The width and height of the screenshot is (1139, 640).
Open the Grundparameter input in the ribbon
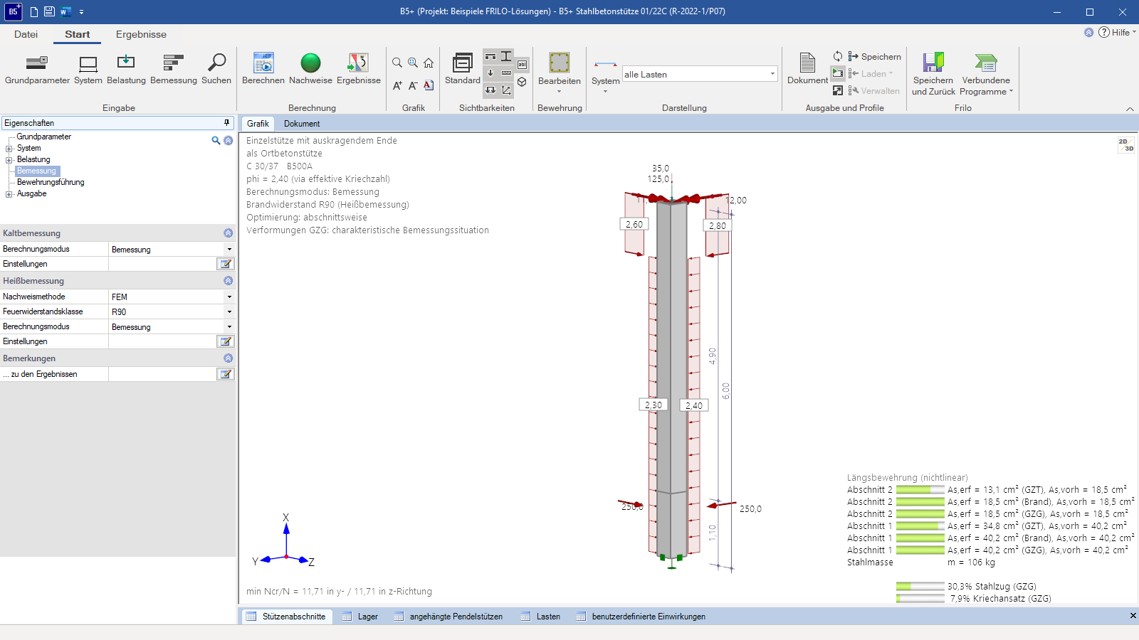(37, 69)
